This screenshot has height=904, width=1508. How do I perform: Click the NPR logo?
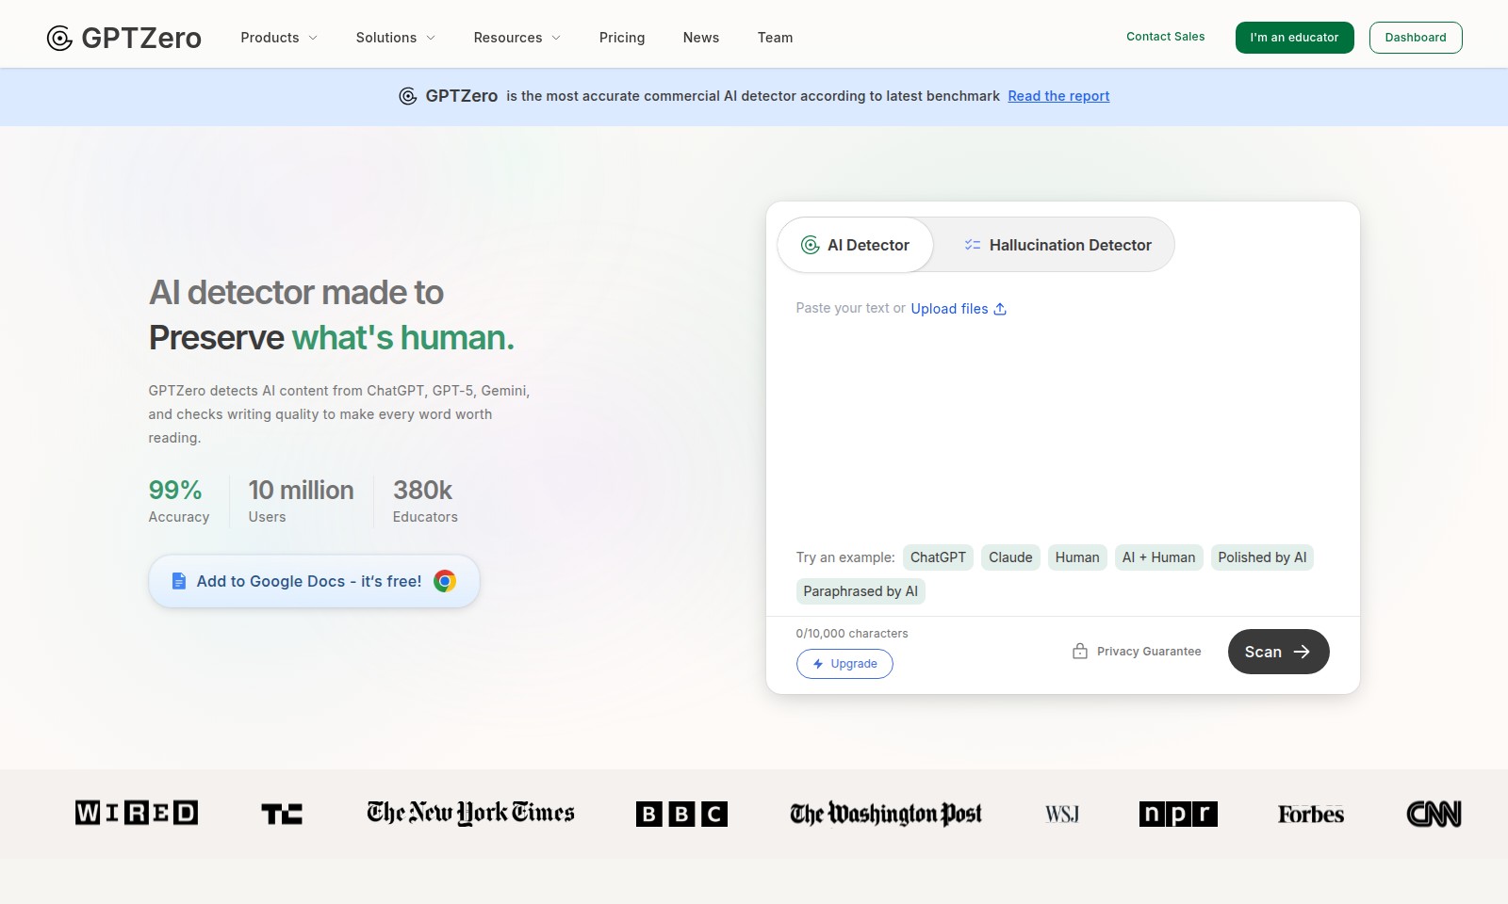1178,814
